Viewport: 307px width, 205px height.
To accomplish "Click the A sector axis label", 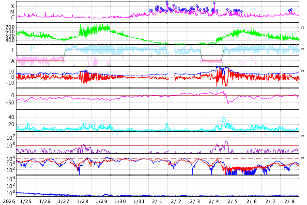I will pyautogui.click(x=13, y=61).
